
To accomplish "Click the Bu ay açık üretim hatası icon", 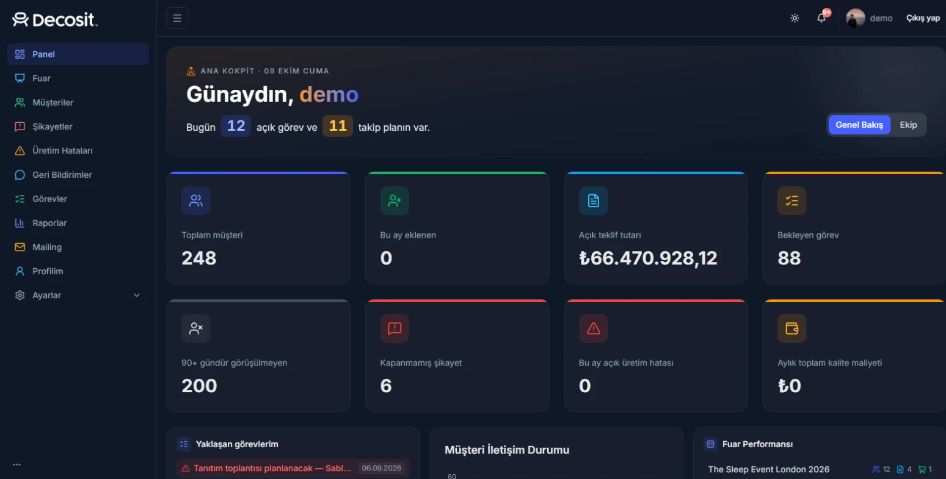I will pos(594,329).
